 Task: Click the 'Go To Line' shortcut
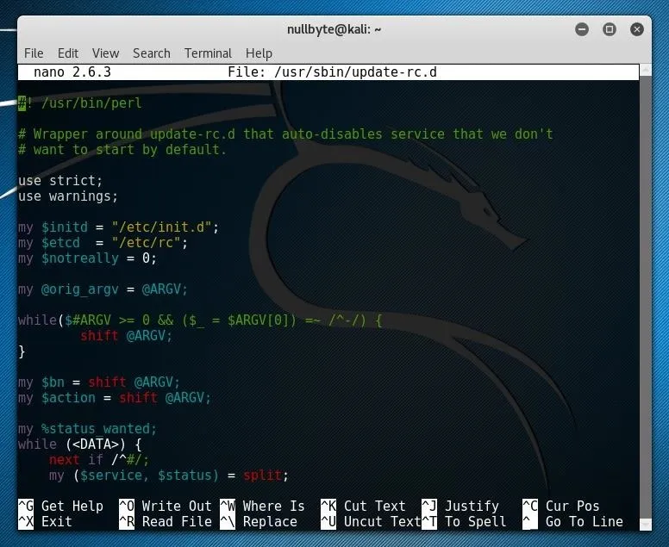pyautogui.click(x=572, y=522)
